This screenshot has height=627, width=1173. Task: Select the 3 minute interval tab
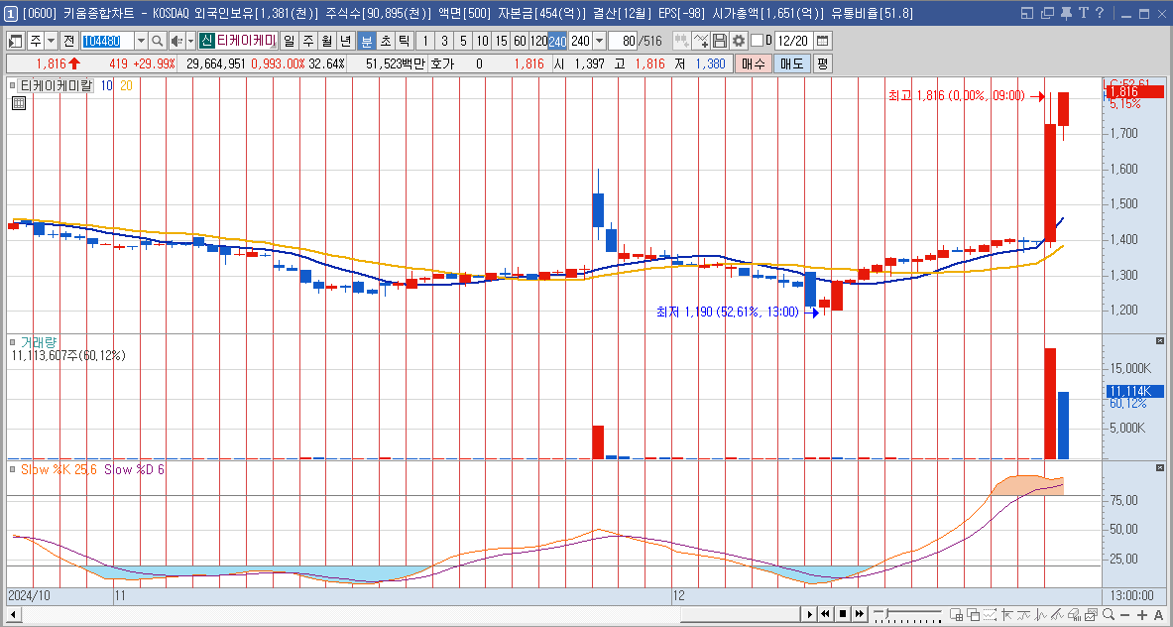444,41
